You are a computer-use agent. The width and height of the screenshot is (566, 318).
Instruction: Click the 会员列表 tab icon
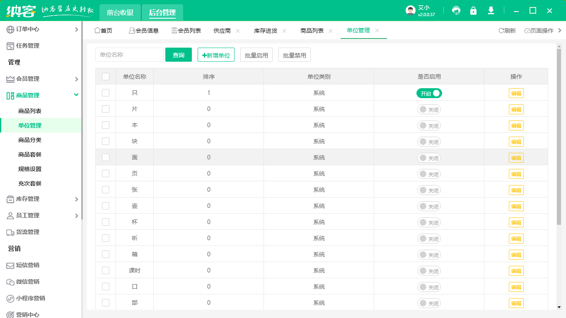[174, 30]
